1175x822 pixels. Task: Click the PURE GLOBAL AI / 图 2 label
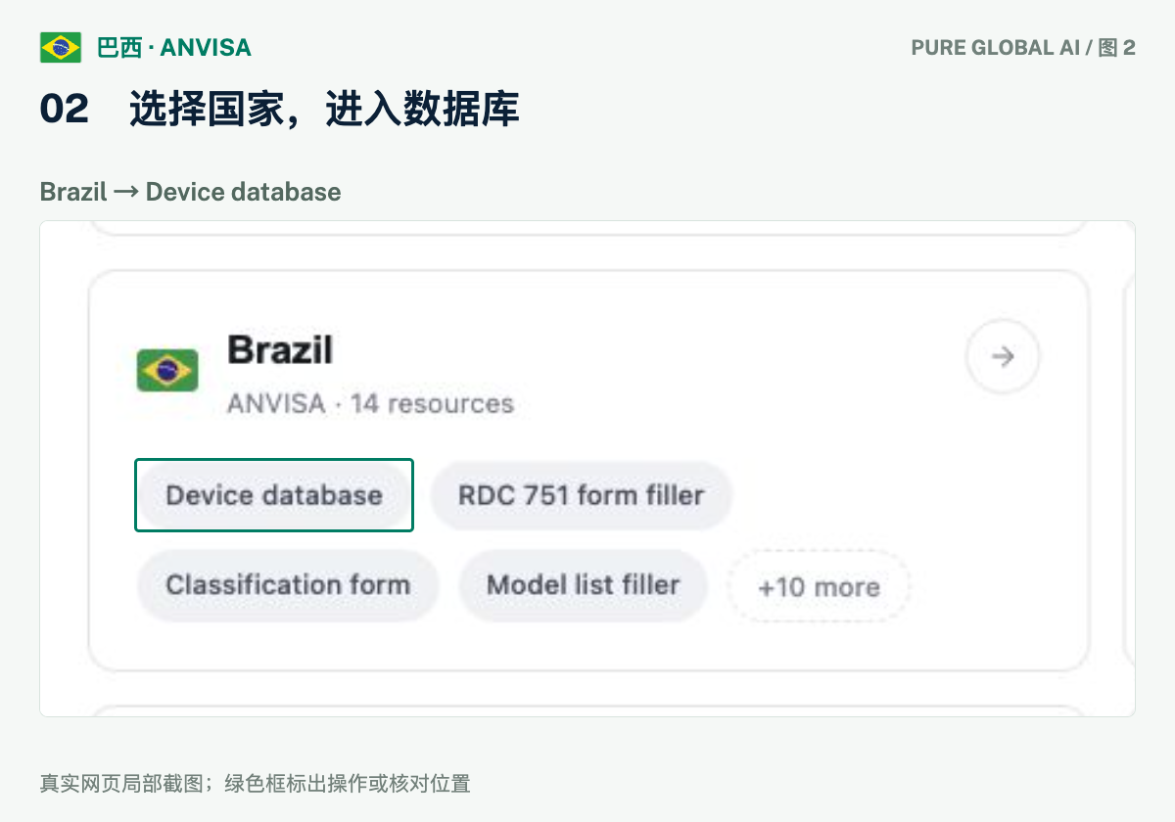[x=1023, y=47]
